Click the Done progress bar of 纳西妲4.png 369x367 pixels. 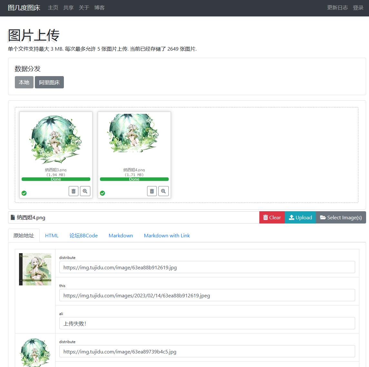pyautogui.click(x=134, y=179)
